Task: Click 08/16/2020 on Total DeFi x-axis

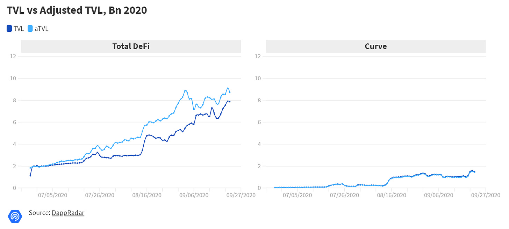Action: click(x=146, y=195)
